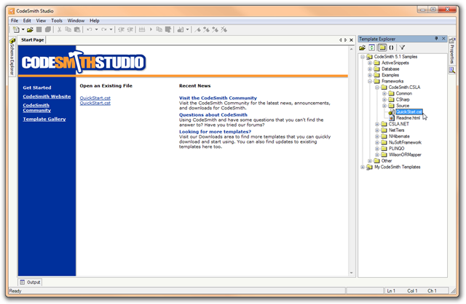Expand the NetTiers folder
This screenshot has height=304, width=466.
(377, 130)
